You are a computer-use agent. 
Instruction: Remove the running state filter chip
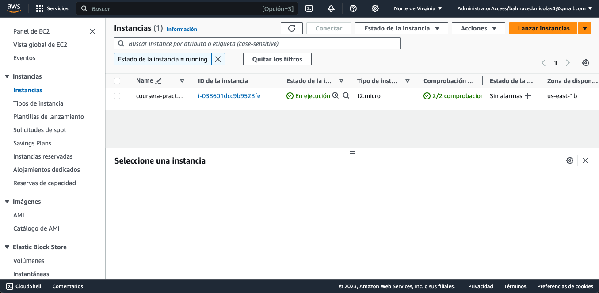pyautogui.click(x=218, y=59)
